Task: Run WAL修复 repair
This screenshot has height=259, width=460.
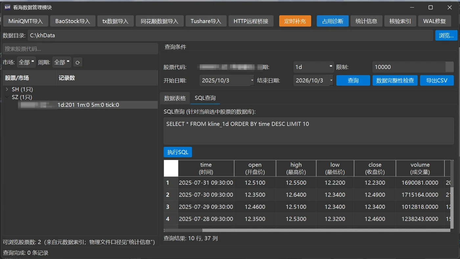Action: [435, 21]
